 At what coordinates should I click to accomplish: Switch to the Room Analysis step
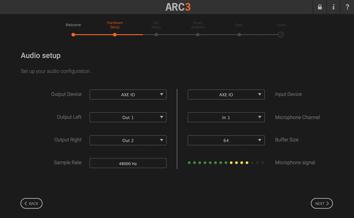[x=198, y=34]
